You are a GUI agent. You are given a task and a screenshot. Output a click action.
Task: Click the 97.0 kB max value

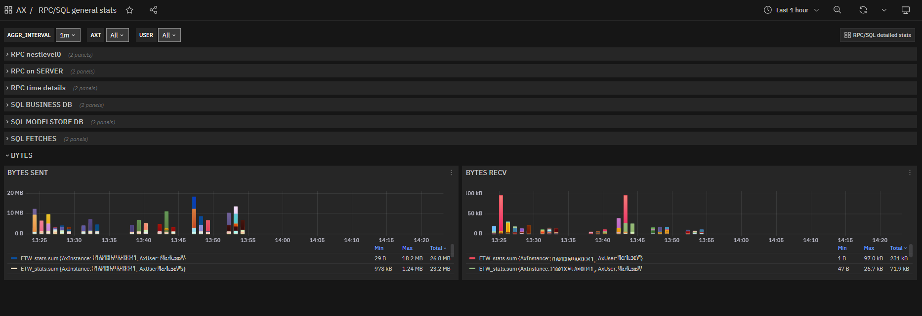pos(873,258)
